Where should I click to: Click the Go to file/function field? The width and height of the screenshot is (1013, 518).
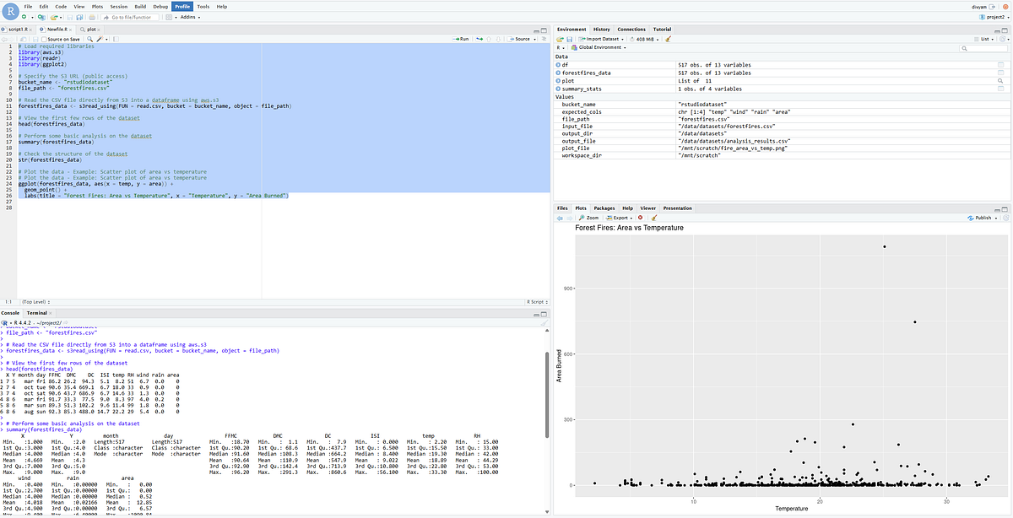click(130, 17)
